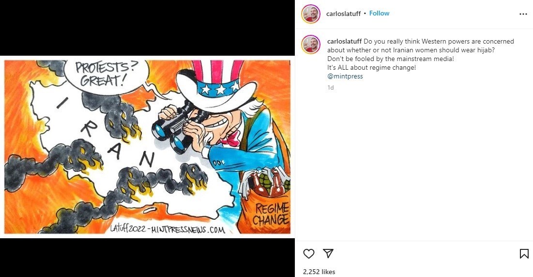Click the caption line about regime change

(371, 67)
